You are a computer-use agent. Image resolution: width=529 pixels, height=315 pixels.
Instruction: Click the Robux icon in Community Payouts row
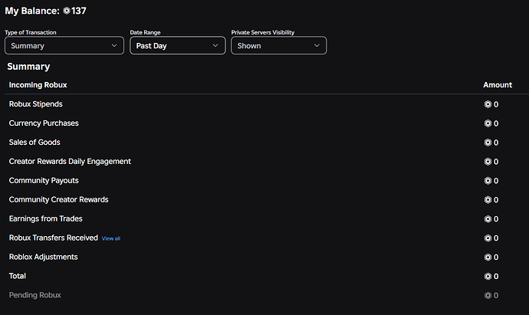[488, 181]
